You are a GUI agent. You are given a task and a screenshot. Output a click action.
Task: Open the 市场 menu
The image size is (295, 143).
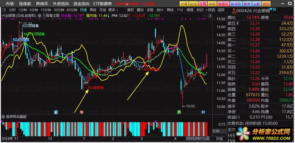(10, 4)
